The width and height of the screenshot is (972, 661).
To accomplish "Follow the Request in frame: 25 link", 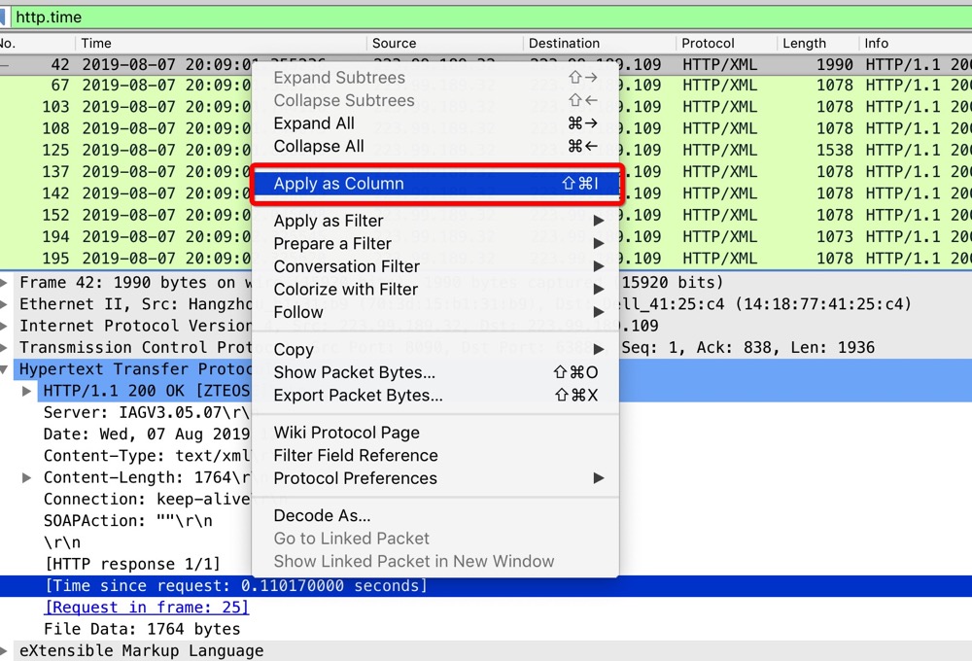I will click(147, 608).
